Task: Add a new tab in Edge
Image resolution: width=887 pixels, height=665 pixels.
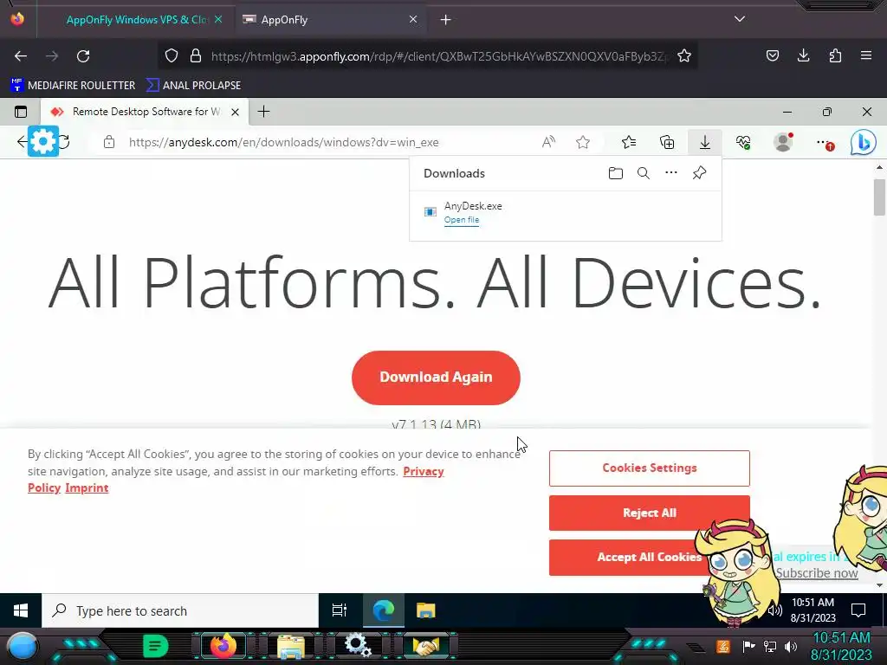Action: coord(263,112)
